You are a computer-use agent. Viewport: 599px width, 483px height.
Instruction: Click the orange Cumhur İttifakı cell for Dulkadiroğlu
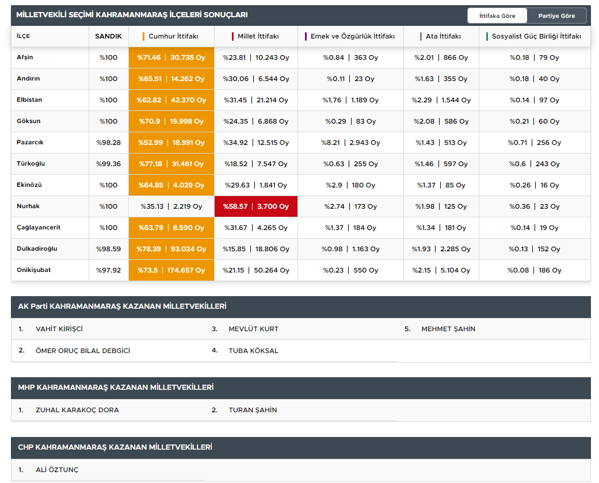click(171, 249)
